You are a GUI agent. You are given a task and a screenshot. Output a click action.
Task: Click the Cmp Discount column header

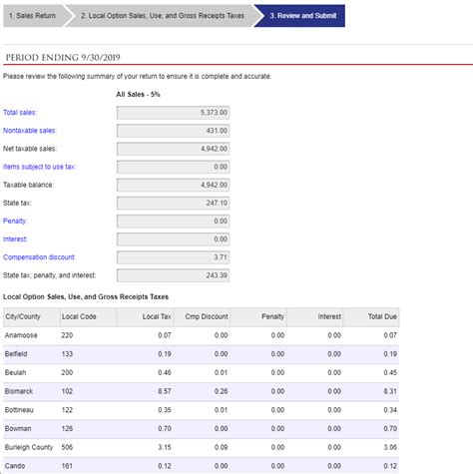(x=202, y=316)
